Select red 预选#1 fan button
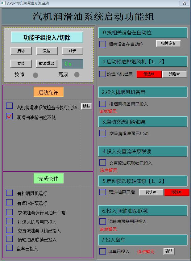 click(x=149, y=74)
